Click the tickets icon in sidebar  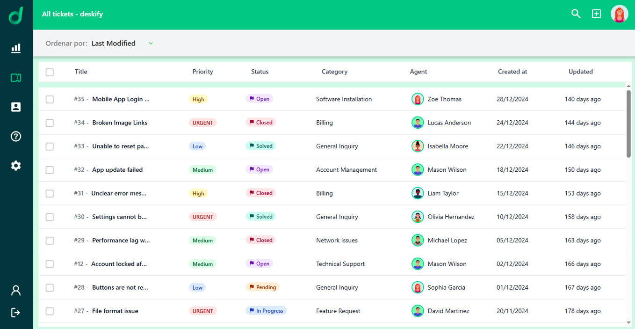[16, 78]
